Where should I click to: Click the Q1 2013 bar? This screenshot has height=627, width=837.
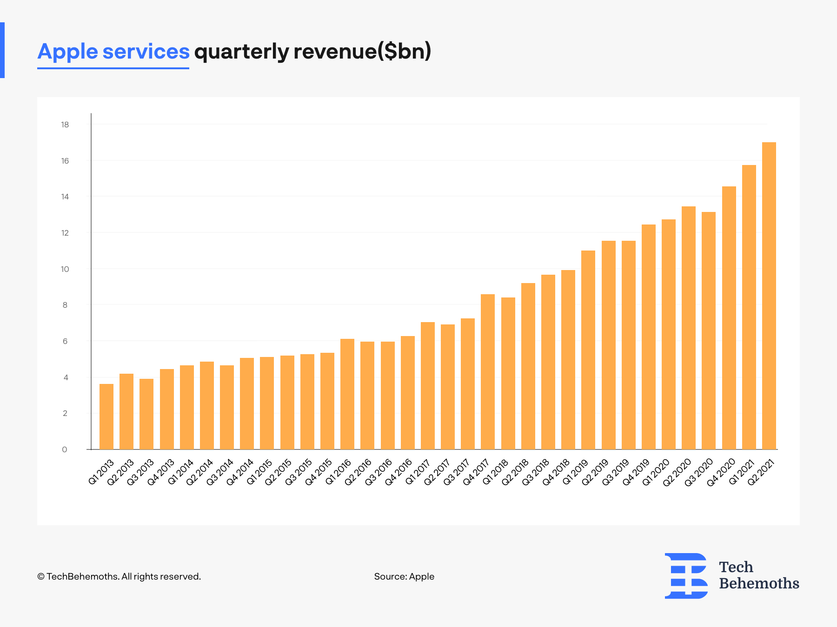pyautogui.click(x=106, y=416)
